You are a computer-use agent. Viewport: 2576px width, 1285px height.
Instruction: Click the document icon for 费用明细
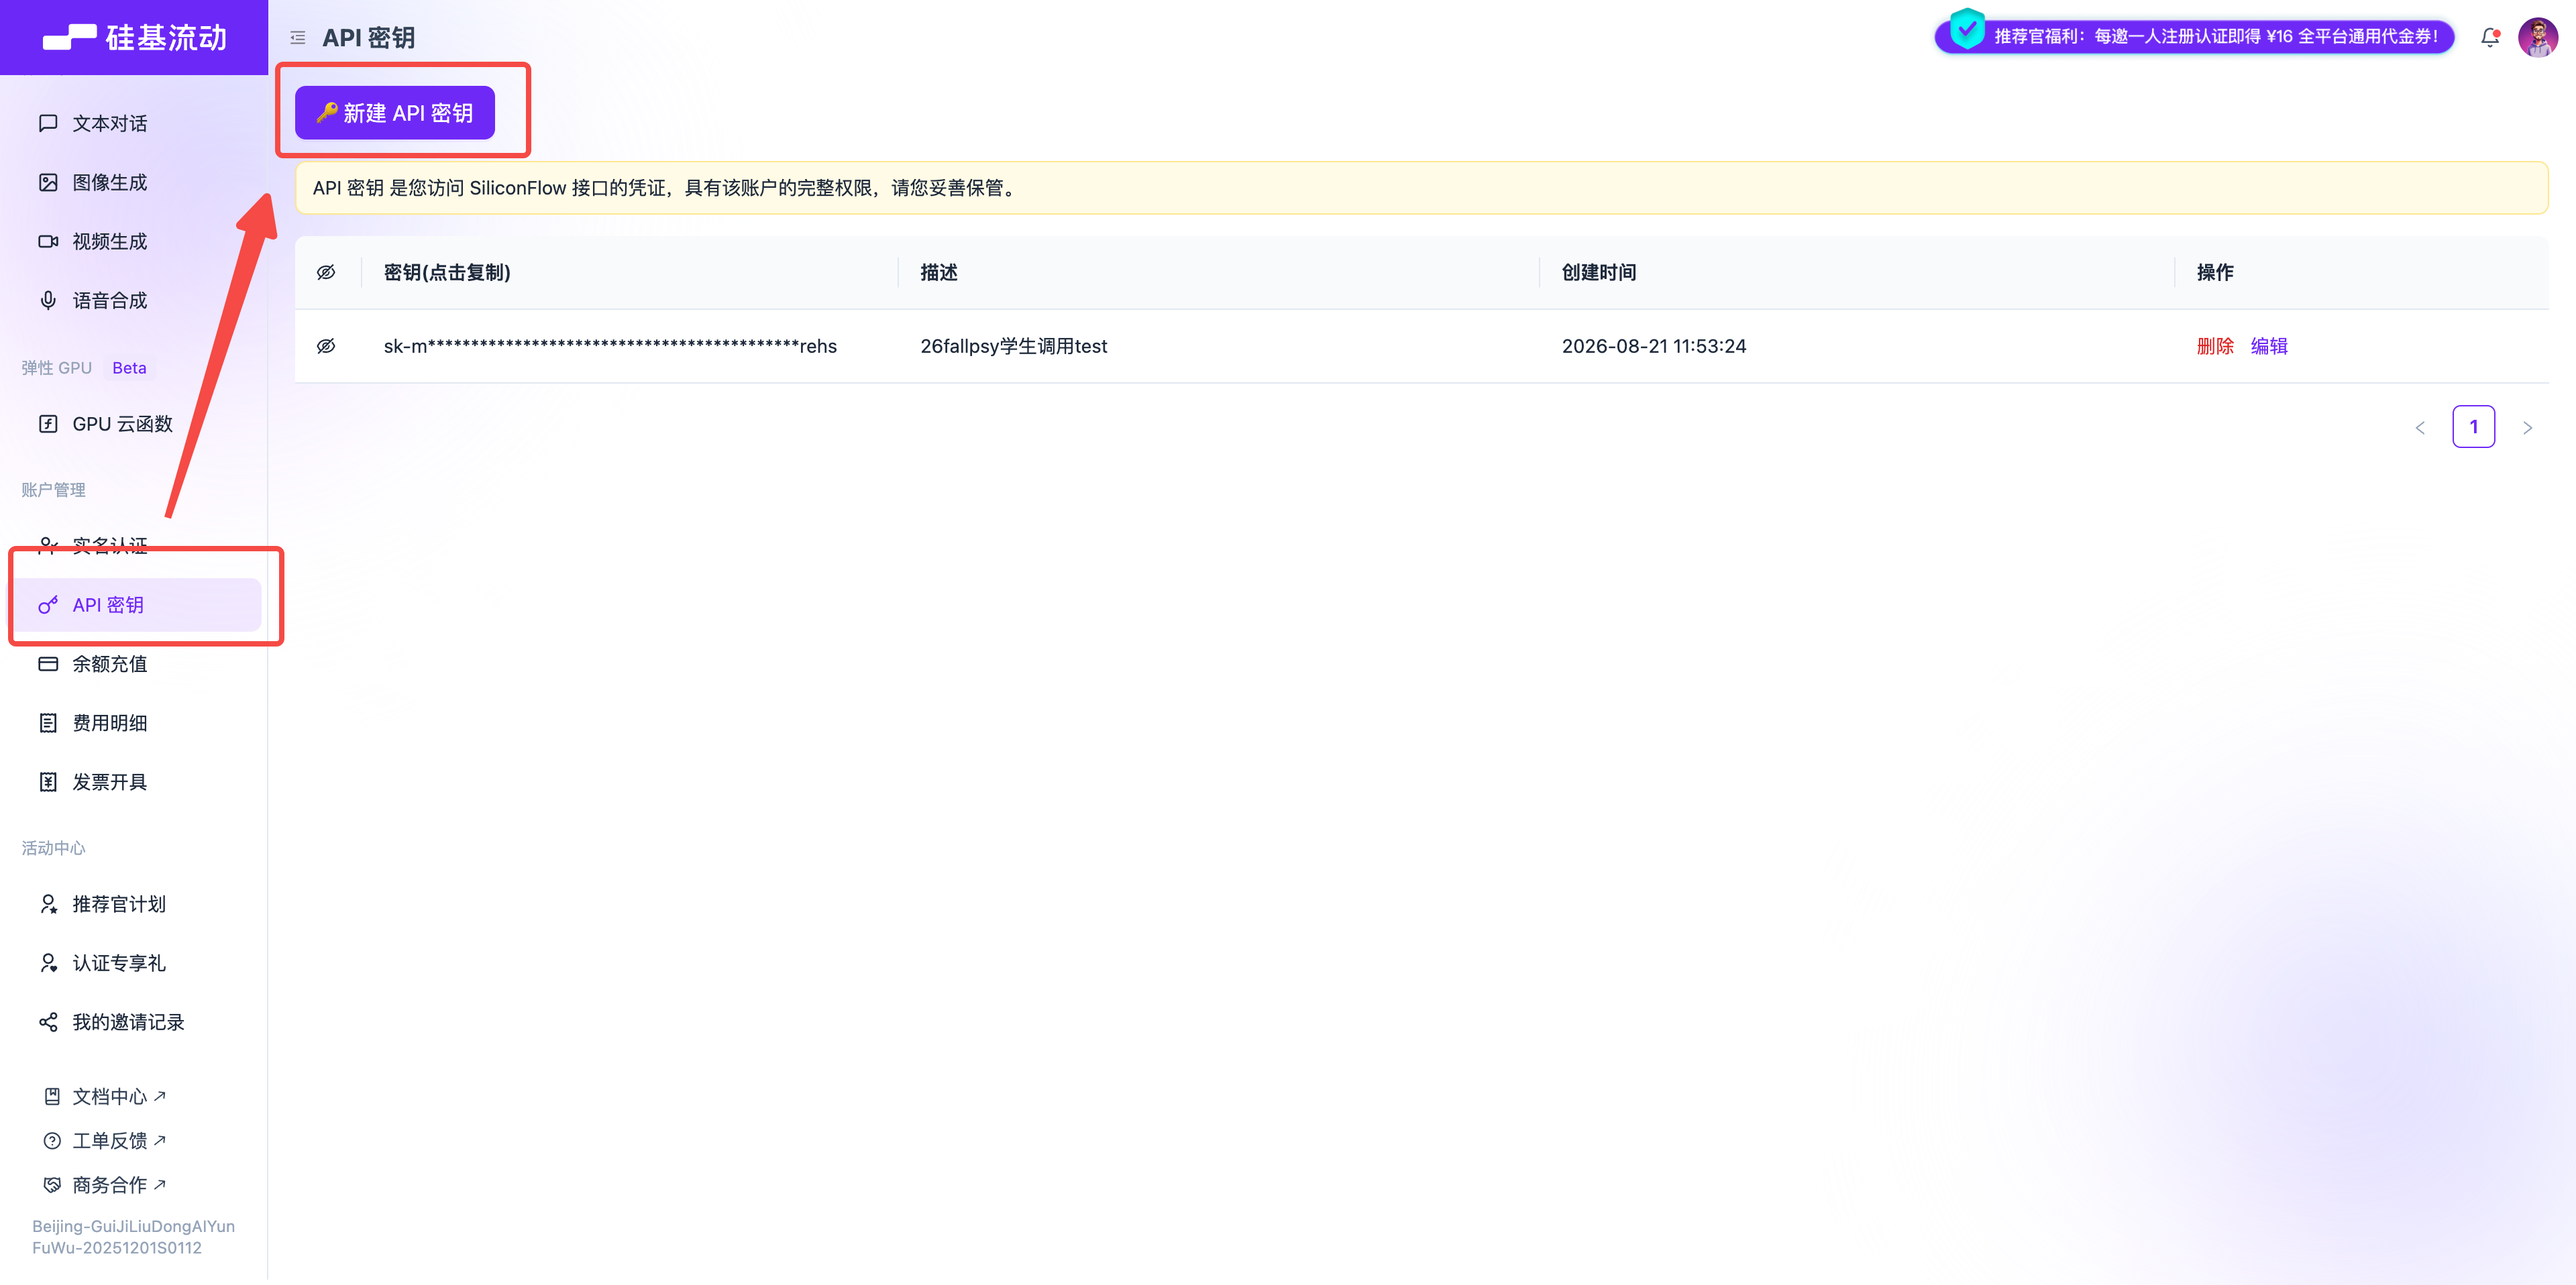48,723
